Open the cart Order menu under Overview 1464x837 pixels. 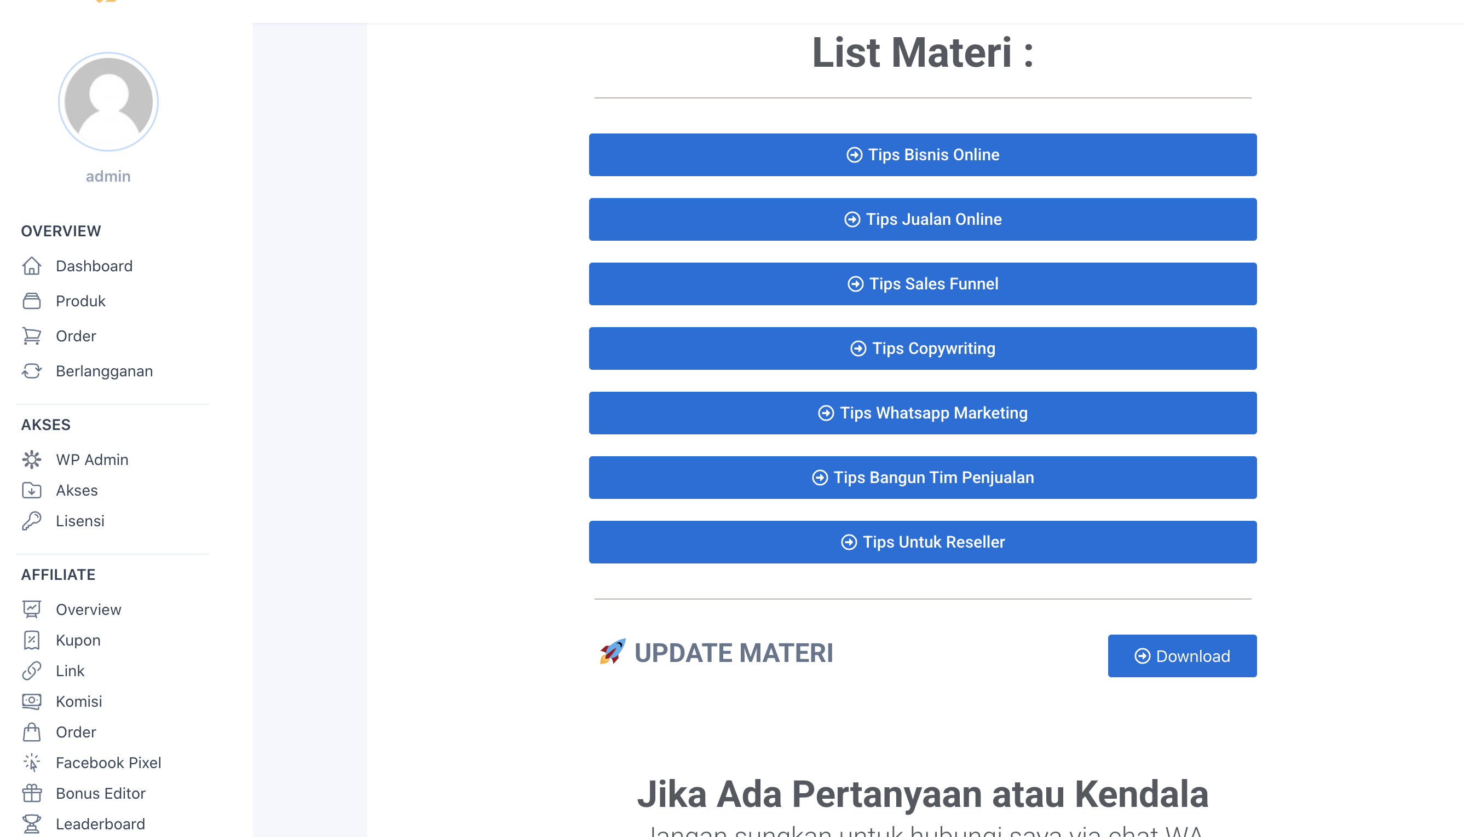tap(76, 336)
